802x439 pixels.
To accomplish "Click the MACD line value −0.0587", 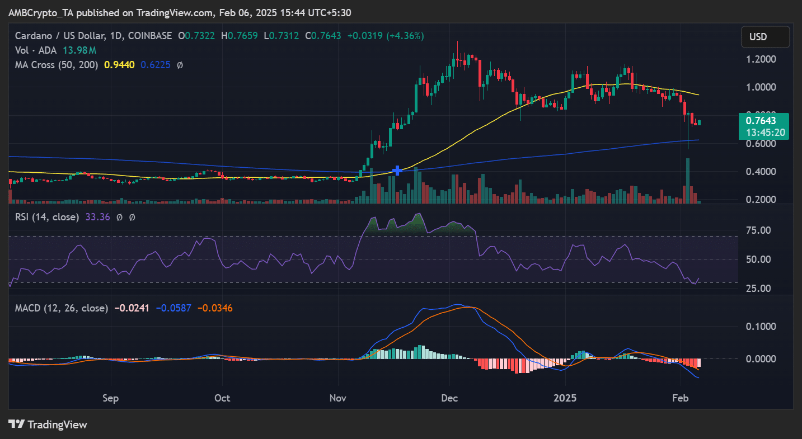I will point(173,308).
